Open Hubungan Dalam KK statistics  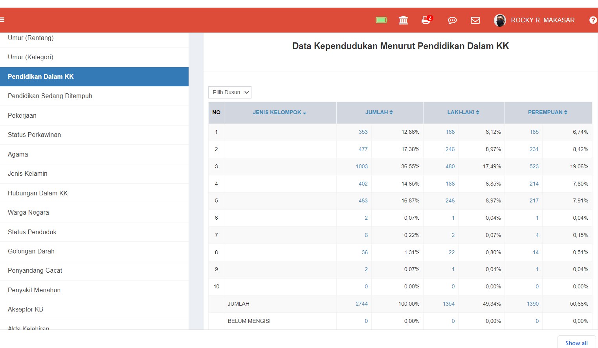94,193
